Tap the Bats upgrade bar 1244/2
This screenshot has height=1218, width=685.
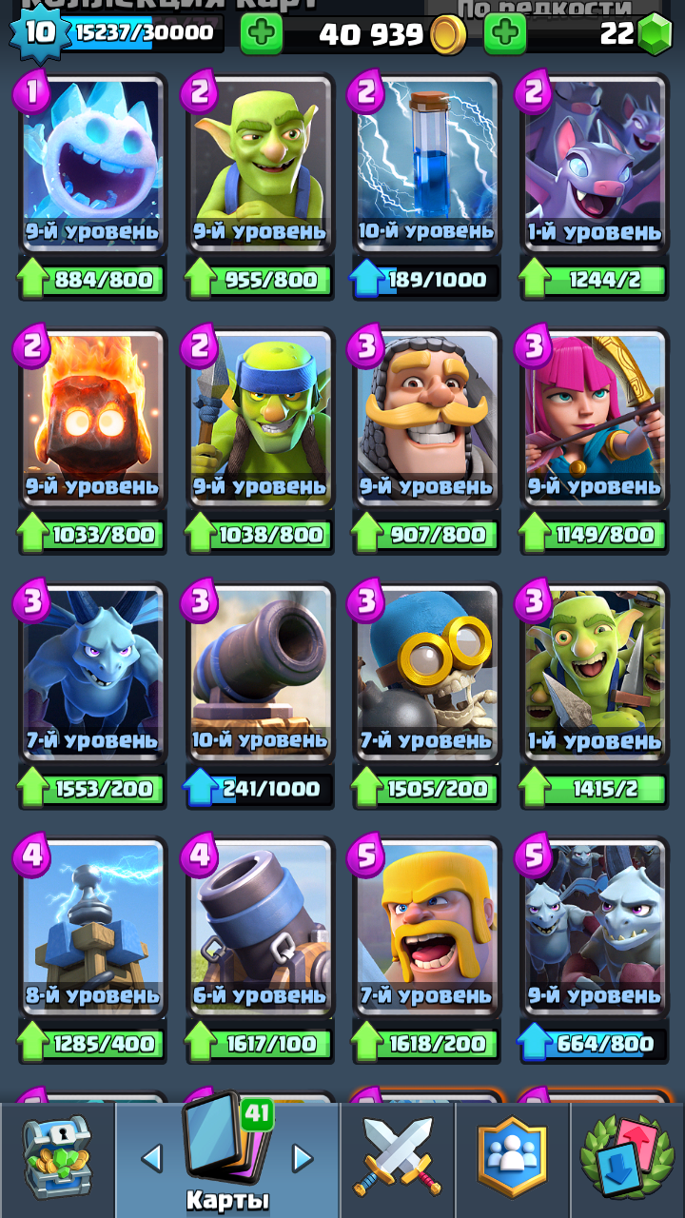click(x=594, y=280)
